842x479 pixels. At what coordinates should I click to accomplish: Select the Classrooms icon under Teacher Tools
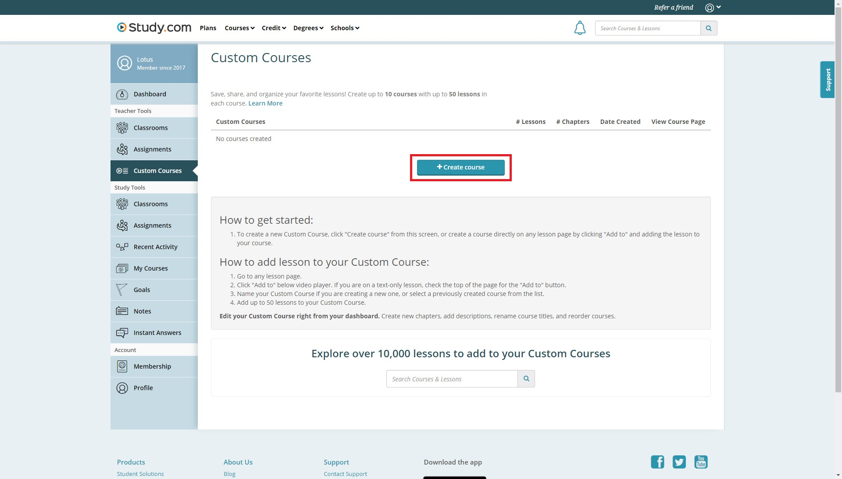121,127
